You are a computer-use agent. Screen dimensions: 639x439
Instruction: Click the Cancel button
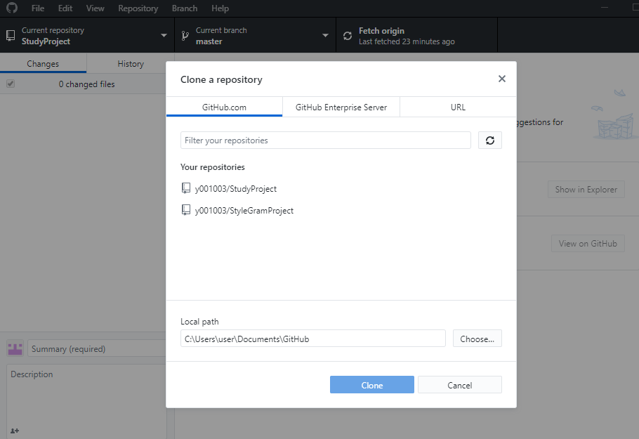coord(460,385)
